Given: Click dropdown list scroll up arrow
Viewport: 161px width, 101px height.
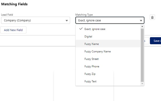Looking at the screenshot, I should tap(142, 27).
